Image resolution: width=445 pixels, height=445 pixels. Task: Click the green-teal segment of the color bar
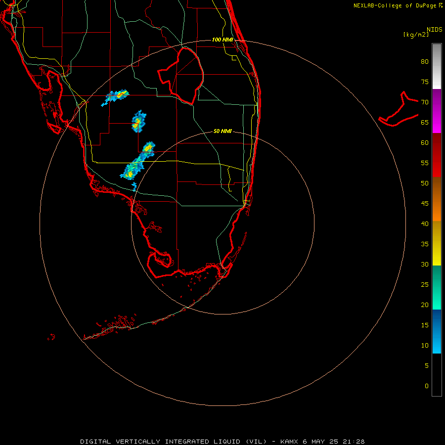[437, 287]
